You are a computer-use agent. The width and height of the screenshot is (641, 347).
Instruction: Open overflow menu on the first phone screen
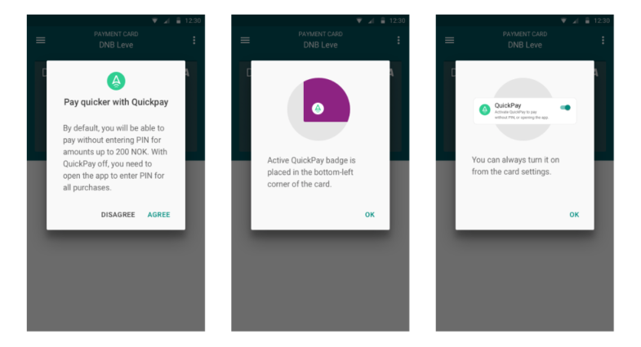pos(194,40)
